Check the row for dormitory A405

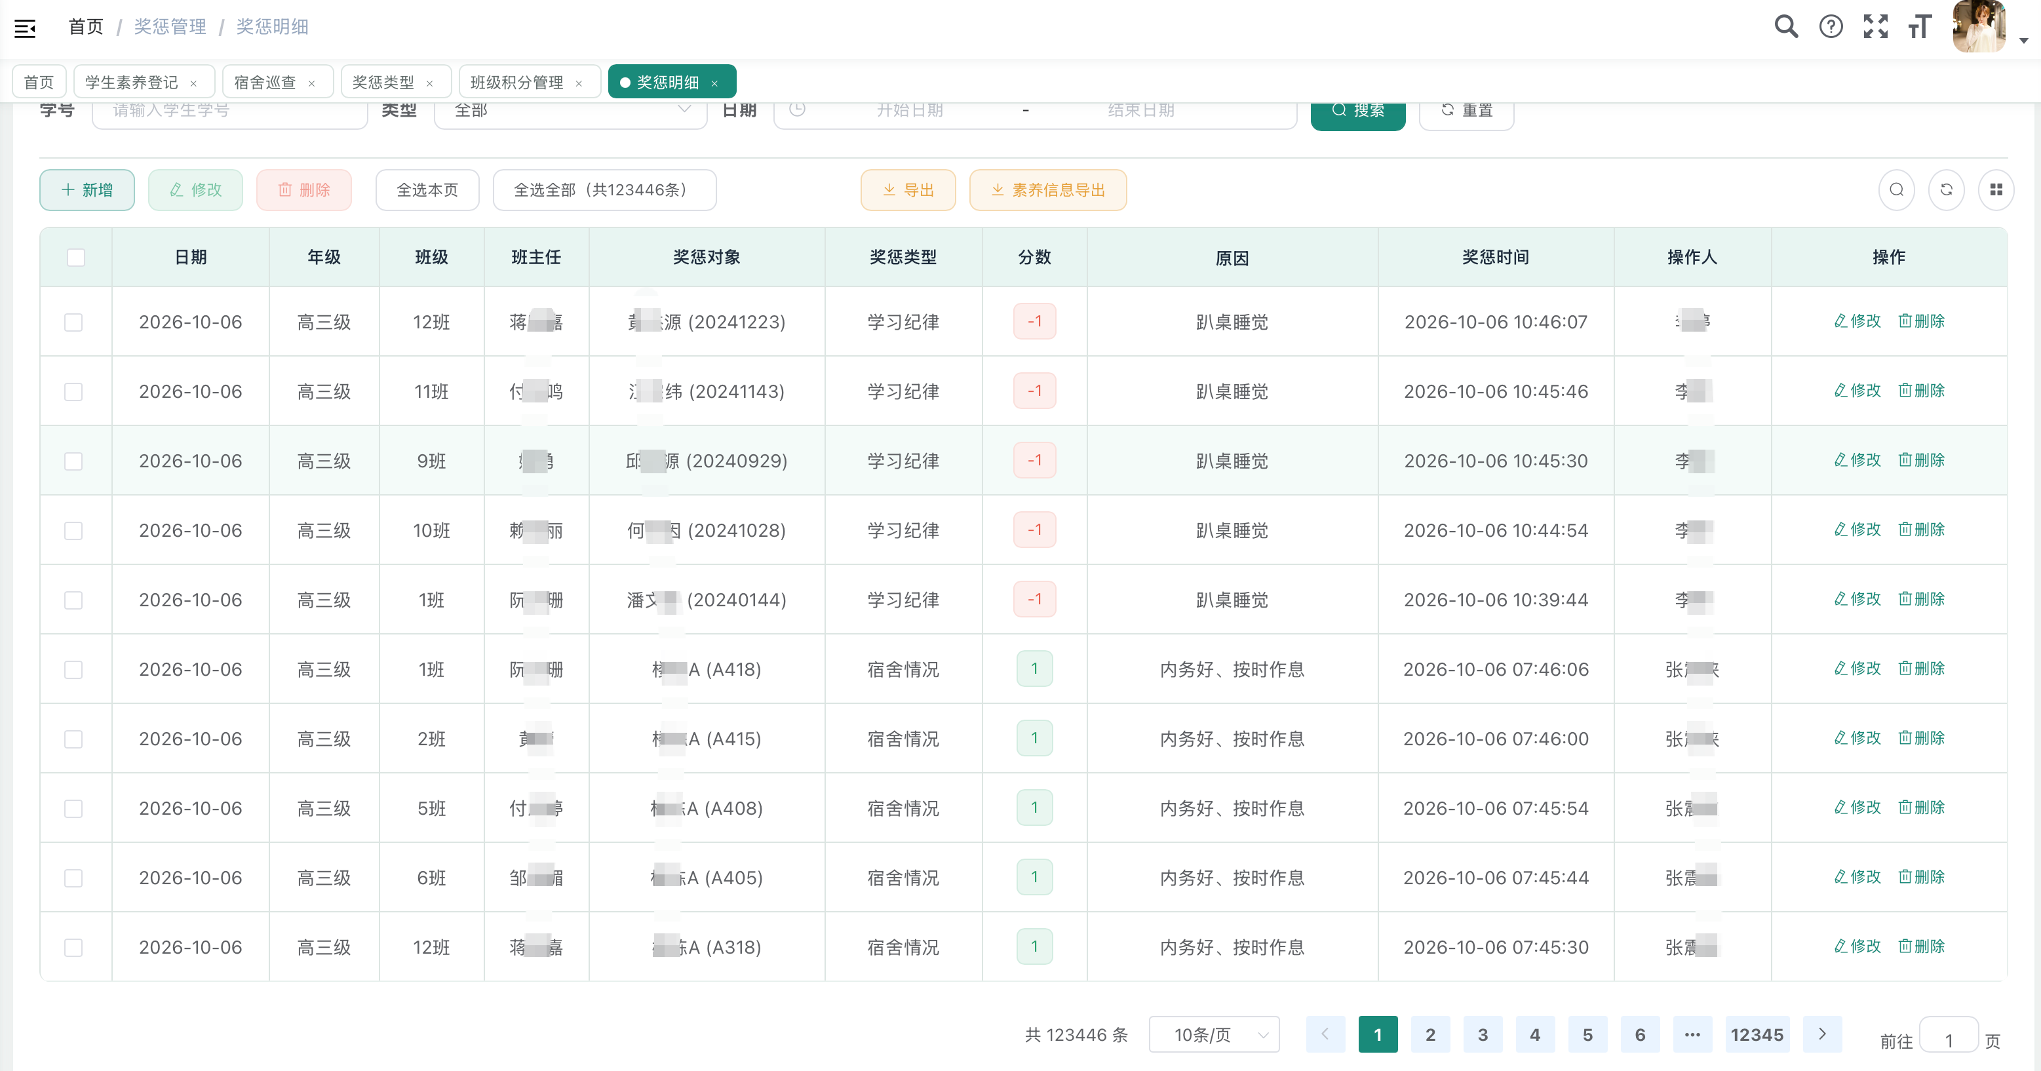pyautogui.click(x=73, y=878)
